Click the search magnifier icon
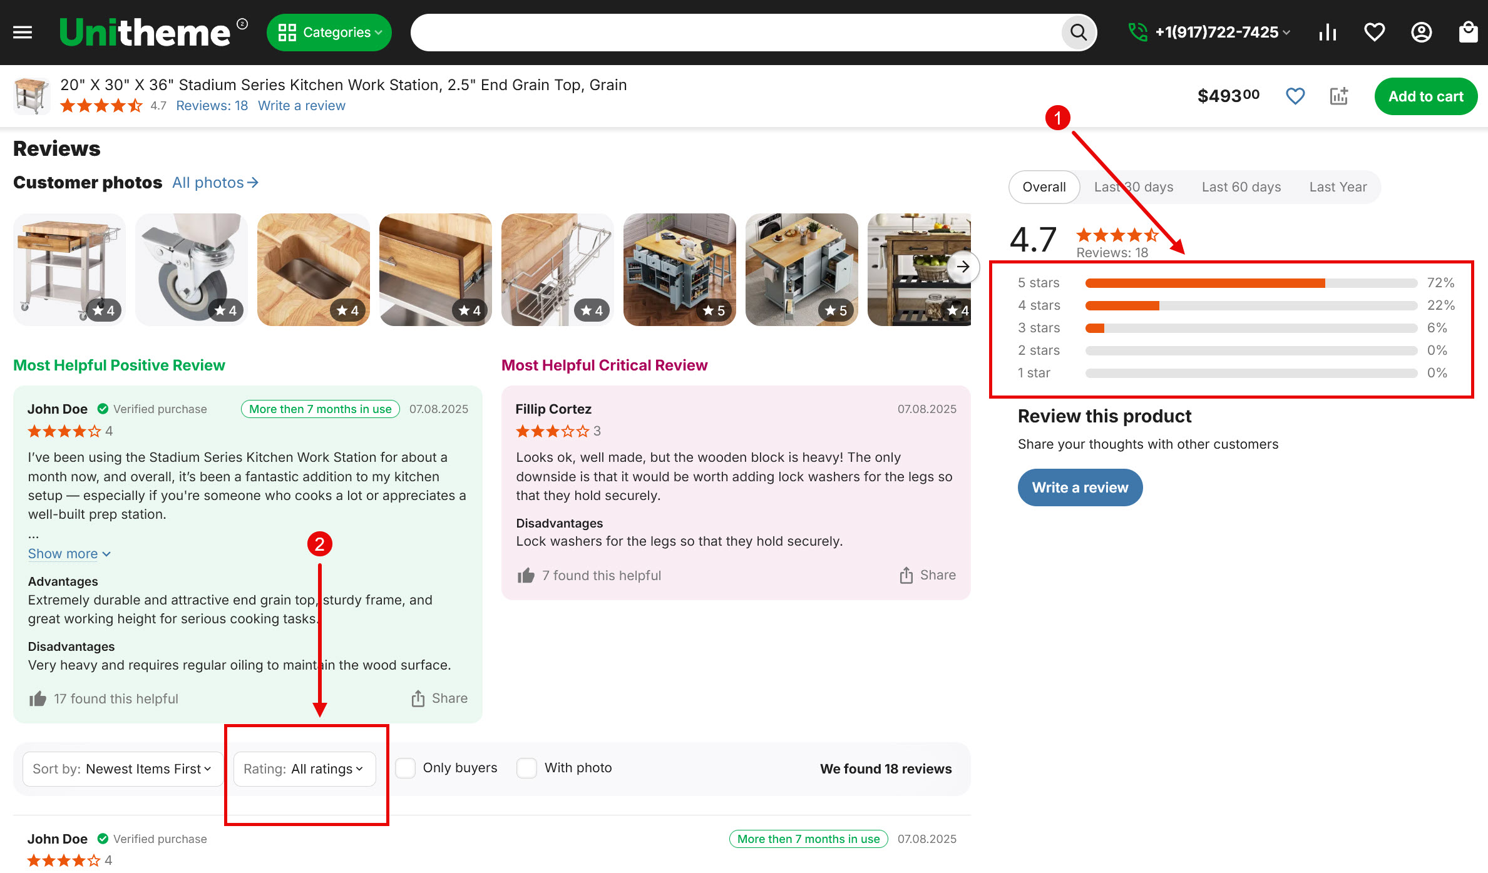The height and width of the screenshot is (873, 1488). tap(1078, 32)
